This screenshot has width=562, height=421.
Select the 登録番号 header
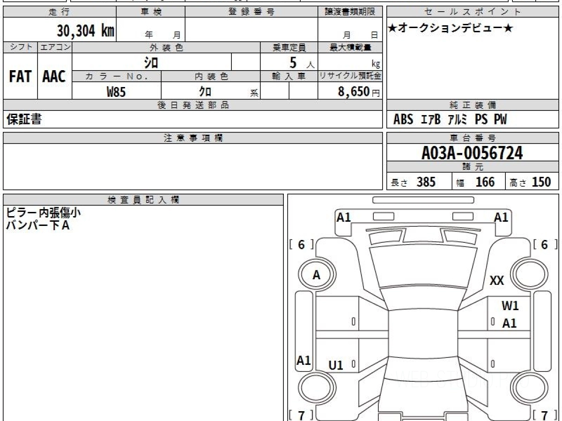pos(251,12)
